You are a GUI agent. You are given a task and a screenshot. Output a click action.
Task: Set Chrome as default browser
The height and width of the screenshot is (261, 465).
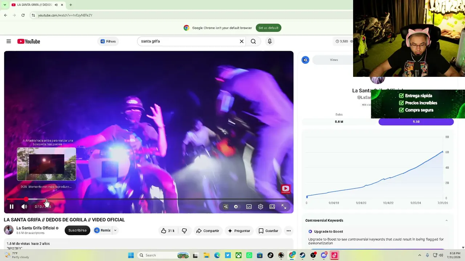point(268,28)
